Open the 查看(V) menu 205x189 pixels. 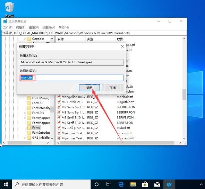(x=34, y=28)
